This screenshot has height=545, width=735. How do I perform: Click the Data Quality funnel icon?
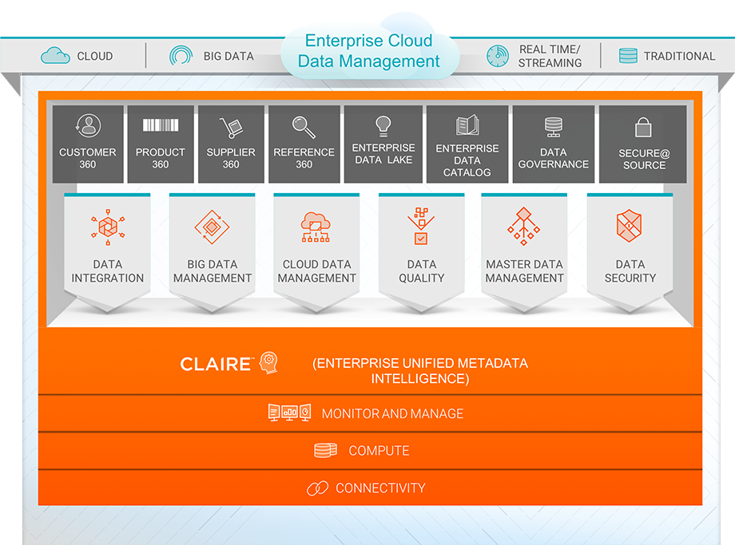point(421,227)
